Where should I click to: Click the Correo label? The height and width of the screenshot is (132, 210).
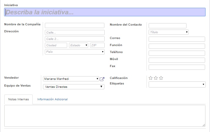click(115, 38)
